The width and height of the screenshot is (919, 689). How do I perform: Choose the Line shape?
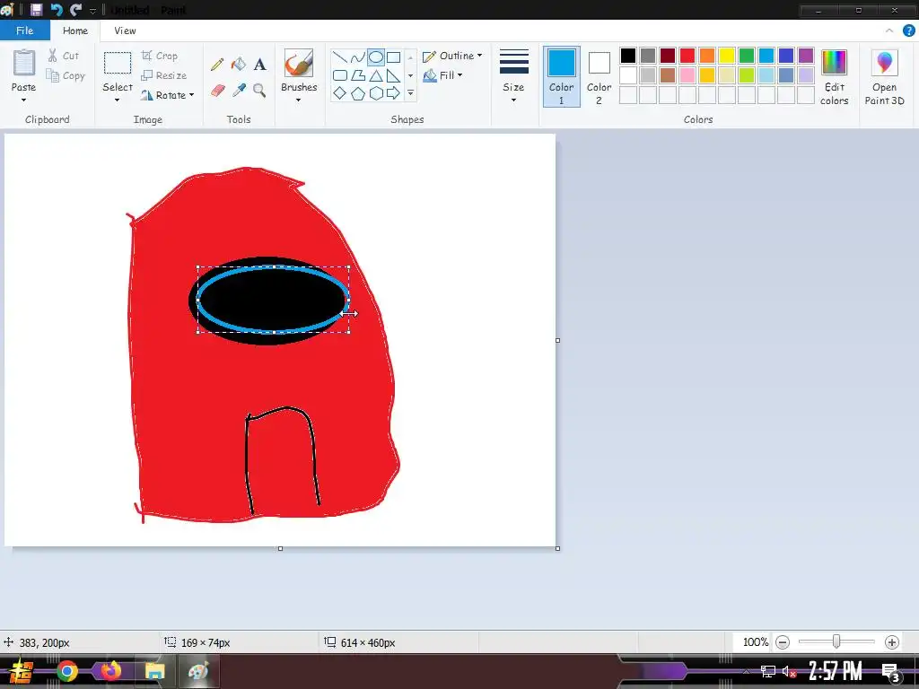click(x=340, y=57)
